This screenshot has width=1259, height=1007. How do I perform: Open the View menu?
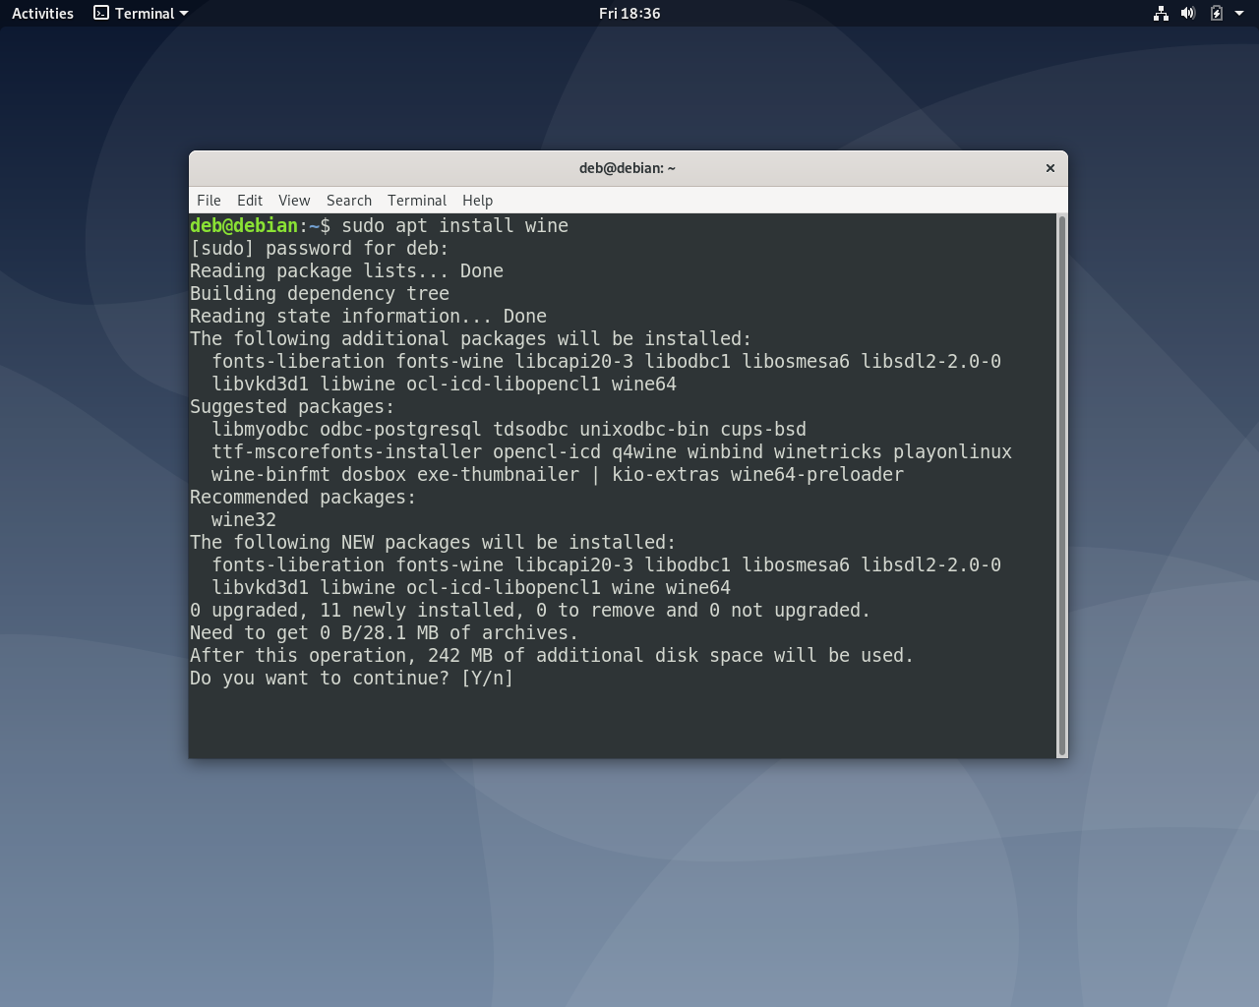point(294,200)
